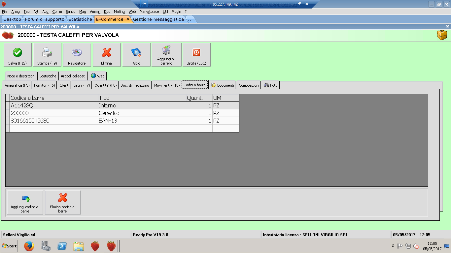
Task: Open the Mag menu
Action: [83, 12]
